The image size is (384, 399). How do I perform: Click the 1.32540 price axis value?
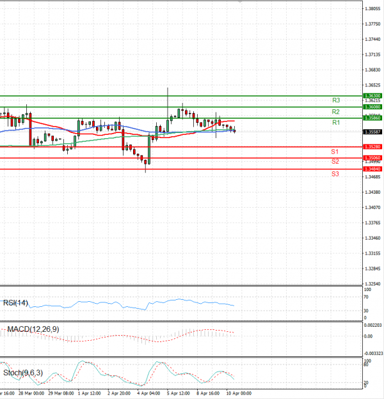click(x=372, y=284)
